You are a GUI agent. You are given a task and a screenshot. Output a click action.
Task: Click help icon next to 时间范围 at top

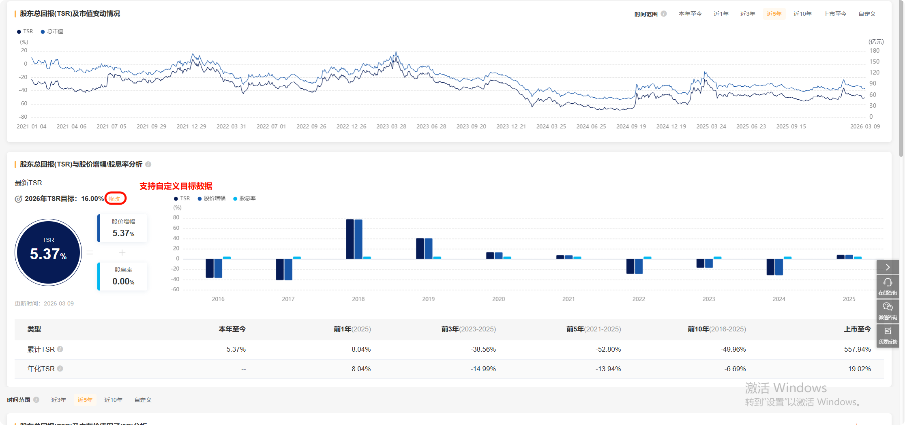664,14
